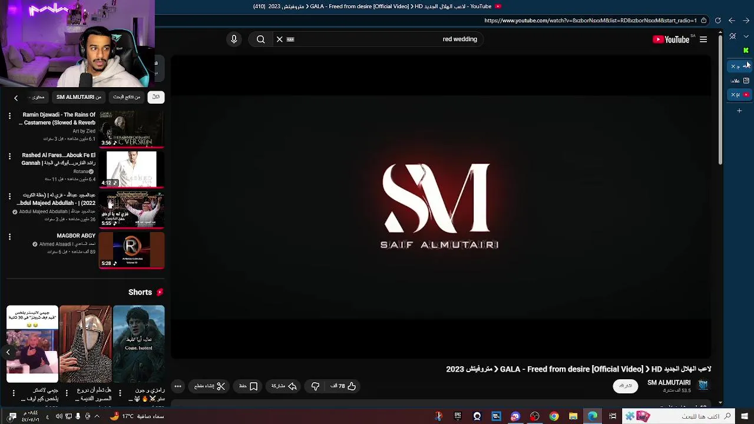
Task: Open the on-screen keyboard in search box
Action: click(290, 39)
